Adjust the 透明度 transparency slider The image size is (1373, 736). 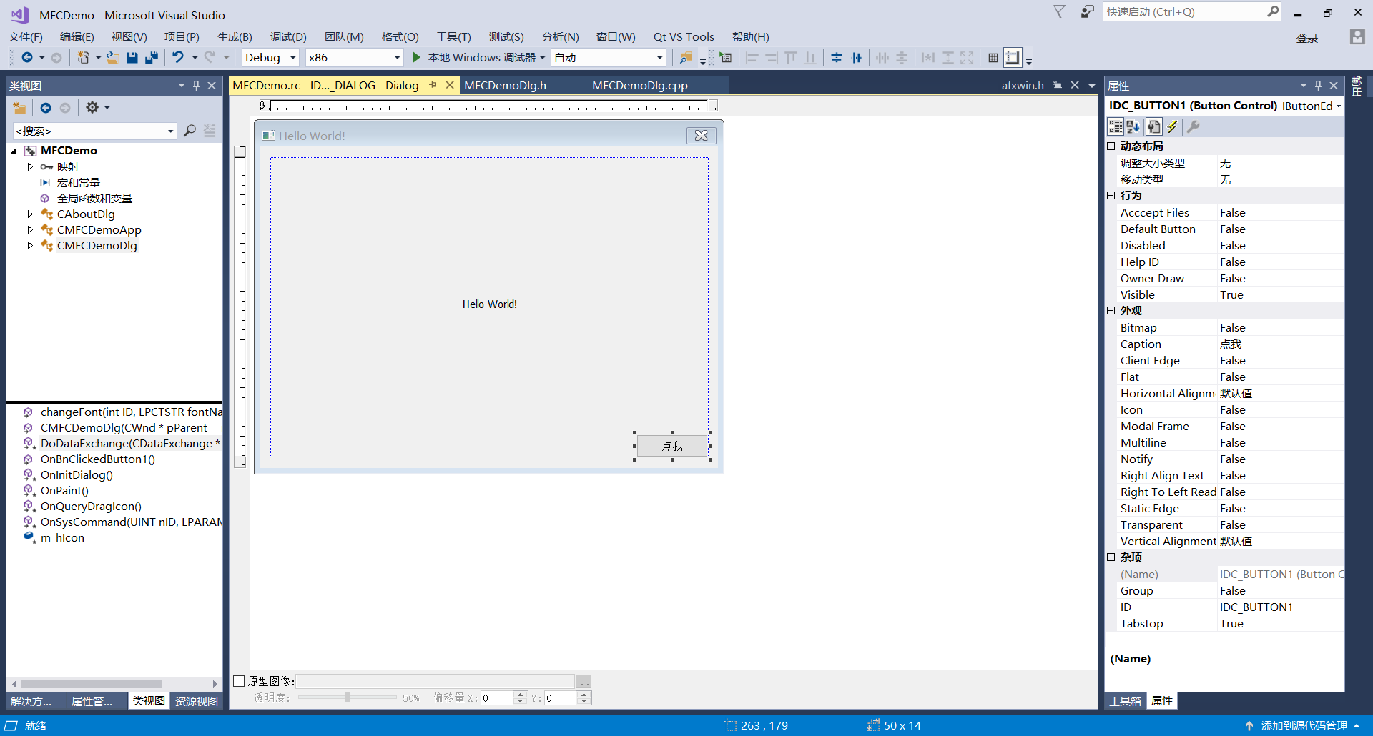[348, 697]
